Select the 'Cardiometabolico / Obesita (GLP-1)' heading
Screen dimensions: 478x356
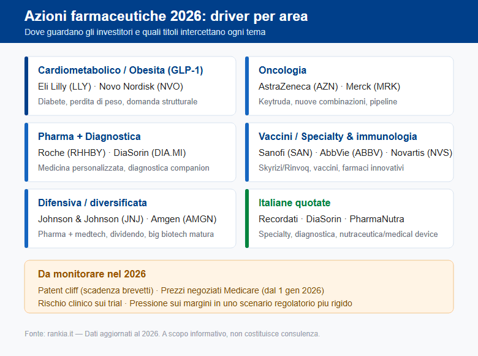click(120, 70)
